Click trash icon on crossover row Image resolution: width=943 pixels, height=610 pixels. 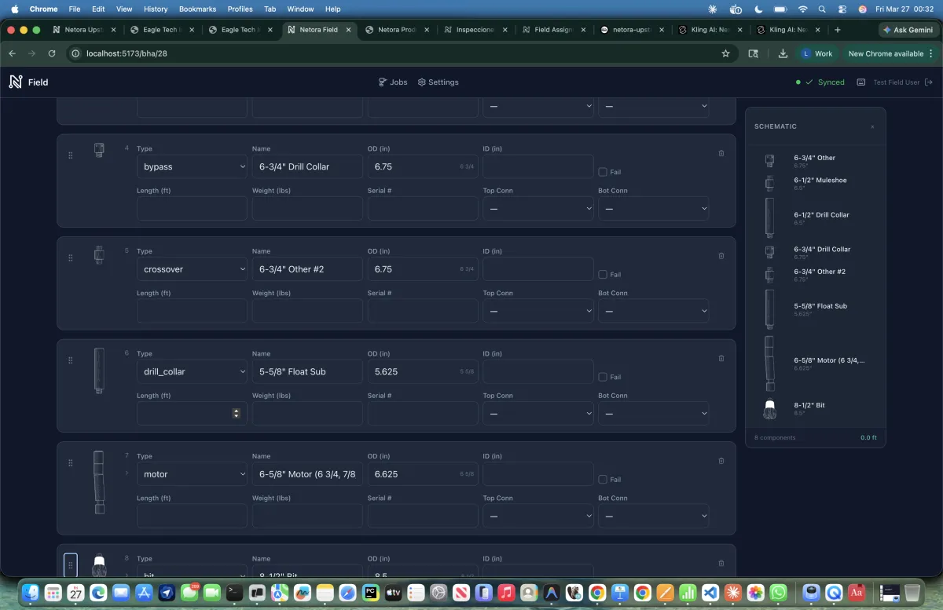click(721, 256)
